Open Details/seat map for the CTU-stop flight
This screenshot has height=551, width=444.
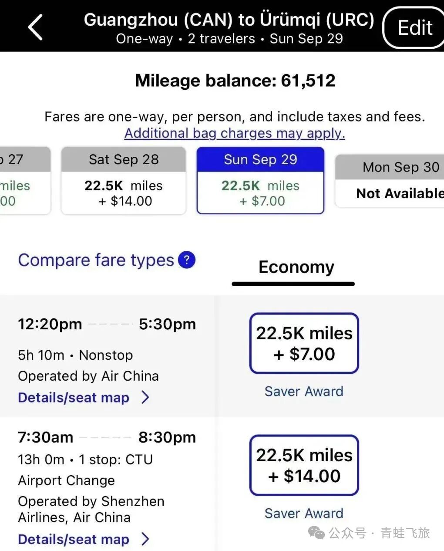[x=74, y=539]
